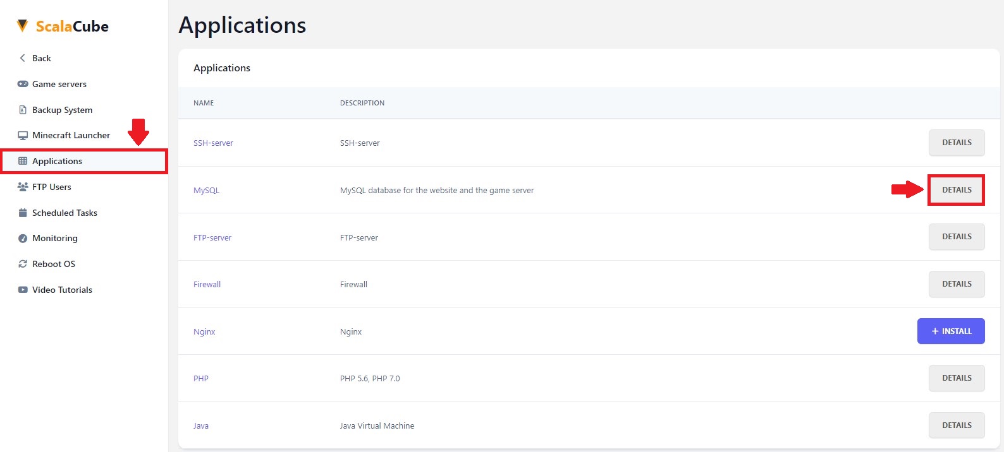Click the ScalaCube logo icon

coord(22,26)
